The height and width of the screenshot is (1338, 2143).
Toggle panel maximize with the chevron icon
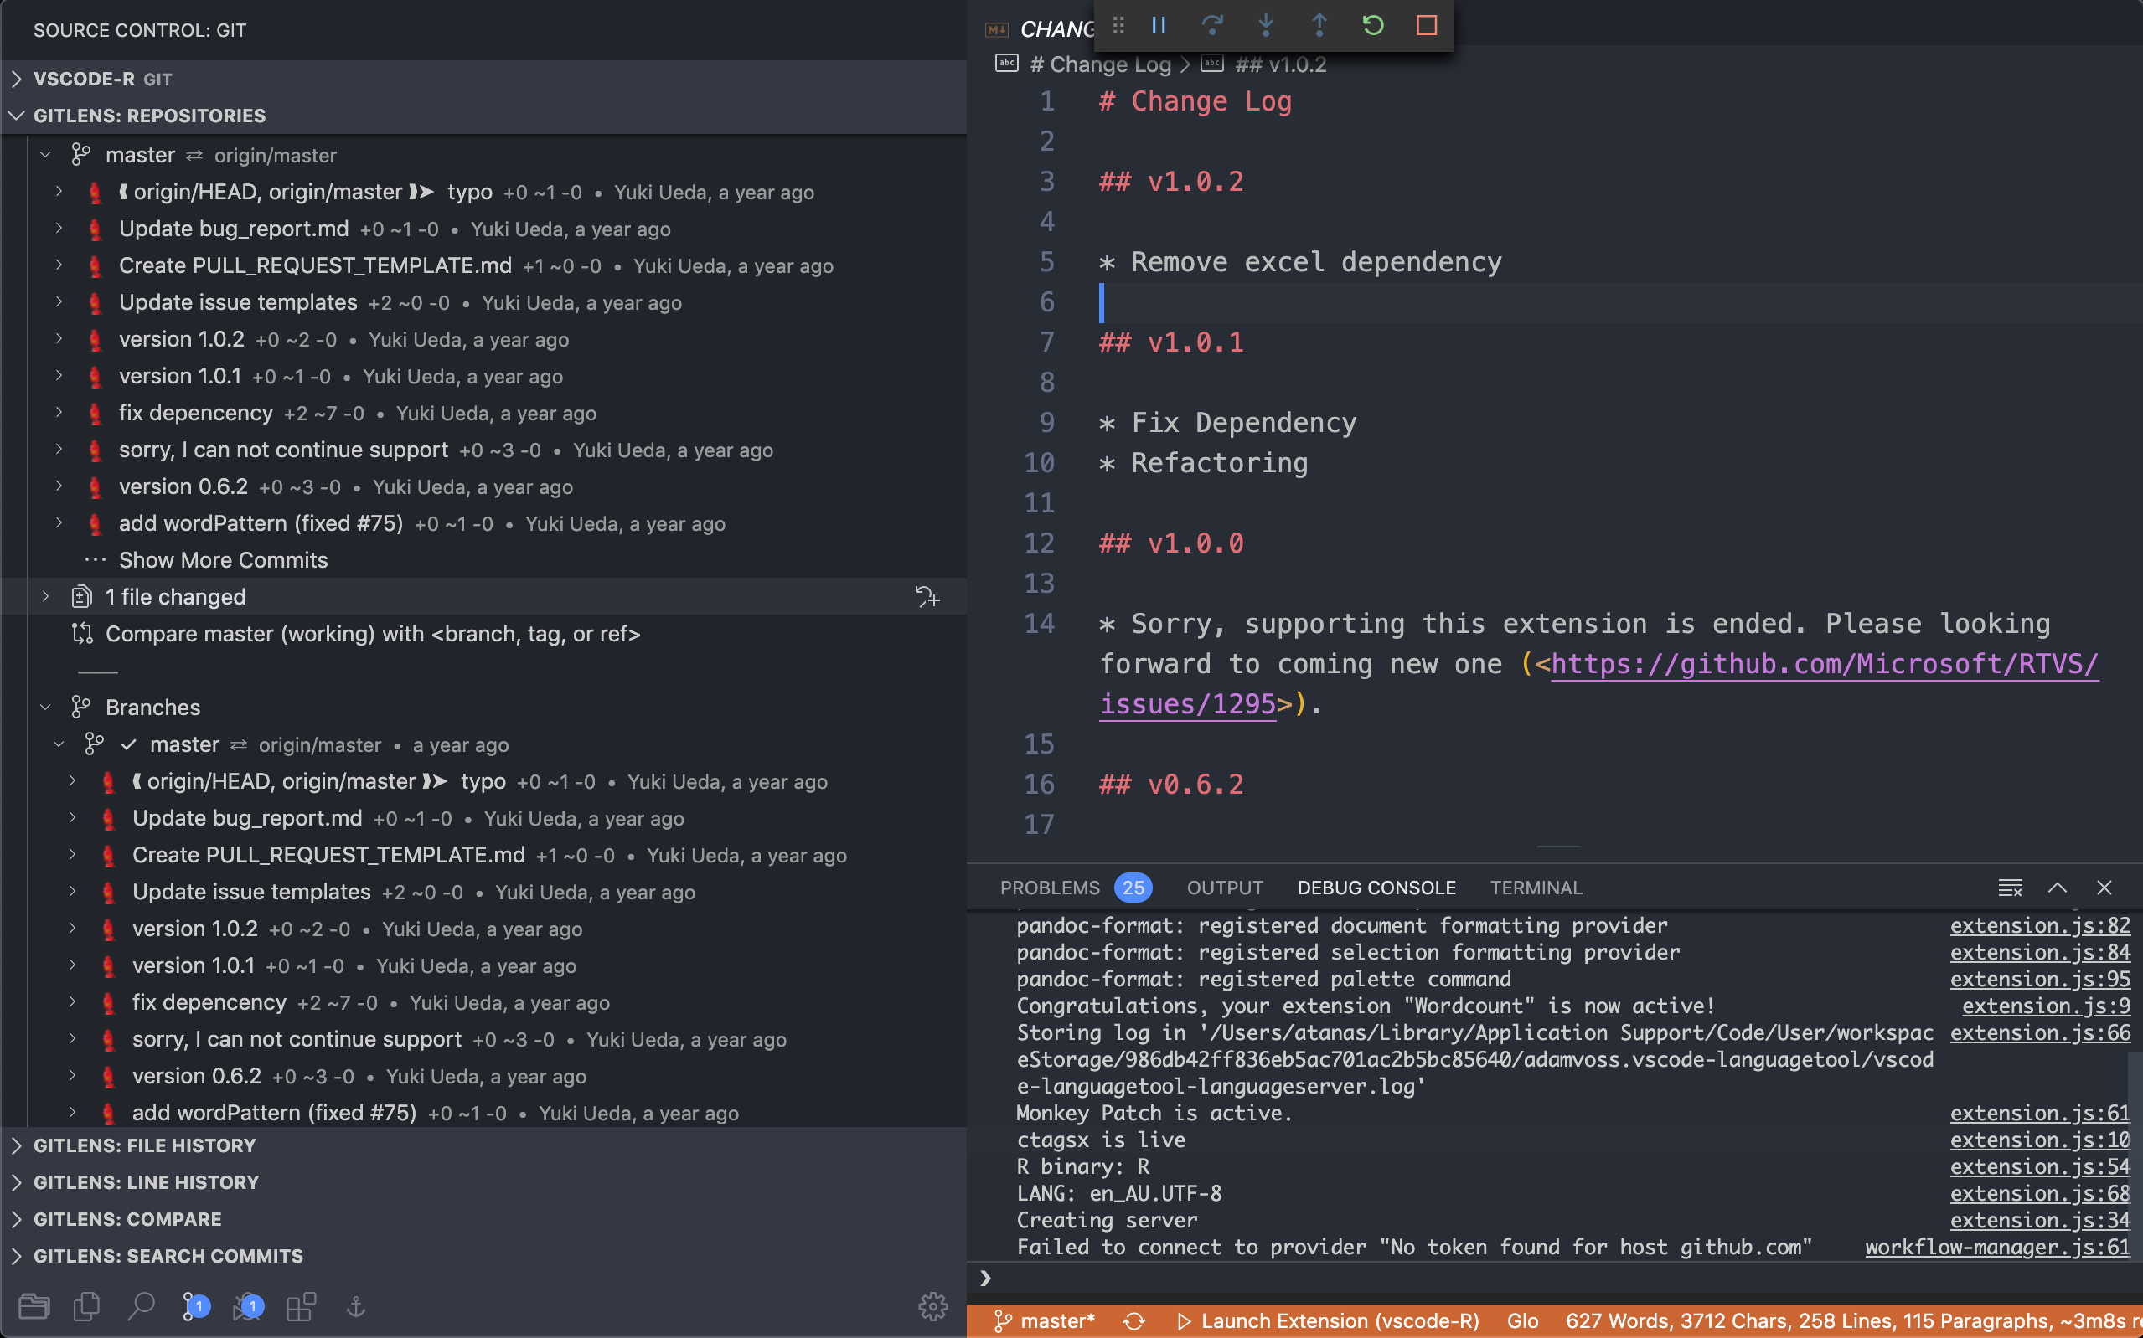2059,888
